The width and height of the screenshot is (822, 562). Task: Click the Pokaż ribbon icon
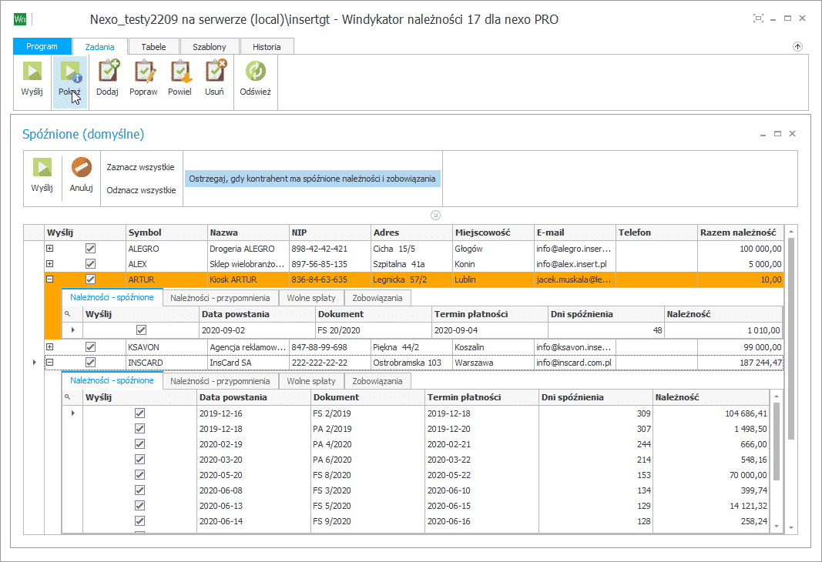coord(70,72)
